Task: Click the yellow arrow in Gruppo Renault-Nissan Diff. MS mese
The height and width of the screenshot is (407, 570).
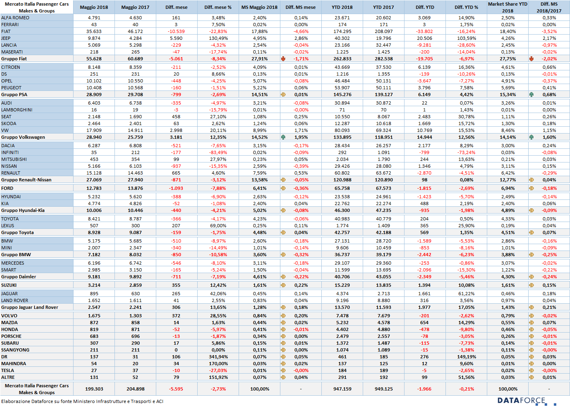Action: pyautogui.click(x=283, y=180)
